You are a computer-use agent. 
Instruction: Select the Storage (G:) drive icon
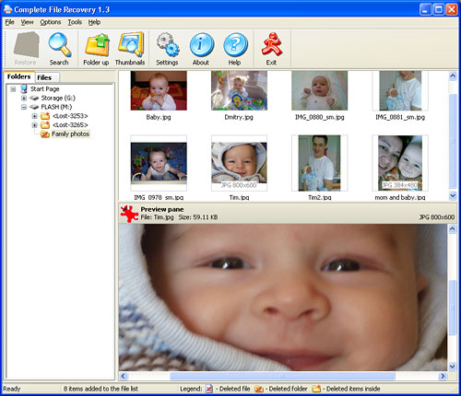tap(34, 99)
